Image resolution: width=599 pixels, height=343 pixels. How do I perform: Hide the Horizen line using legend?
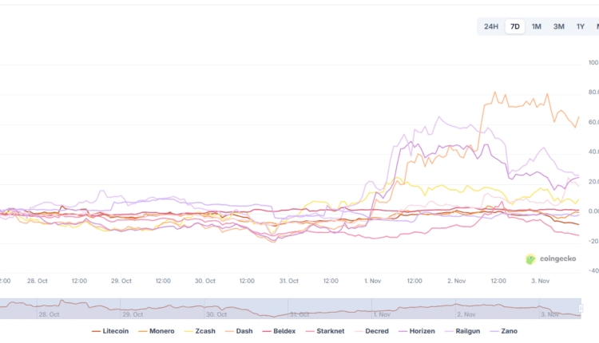(x=422, y=331)
